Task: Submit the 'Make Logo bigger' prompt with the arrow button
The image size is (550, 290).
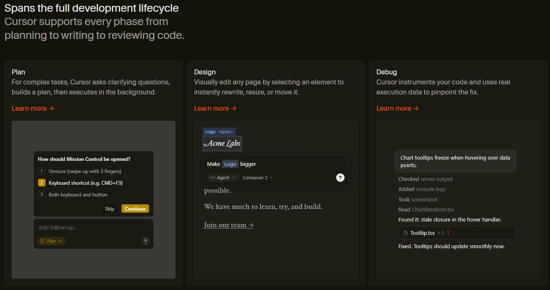Action: click(x=340, y=178)
